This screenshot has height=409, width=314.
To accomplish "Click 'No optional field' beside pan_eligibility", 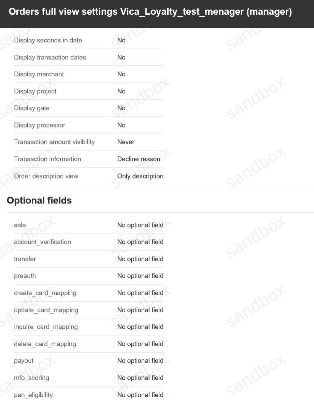I will point(140,395).
